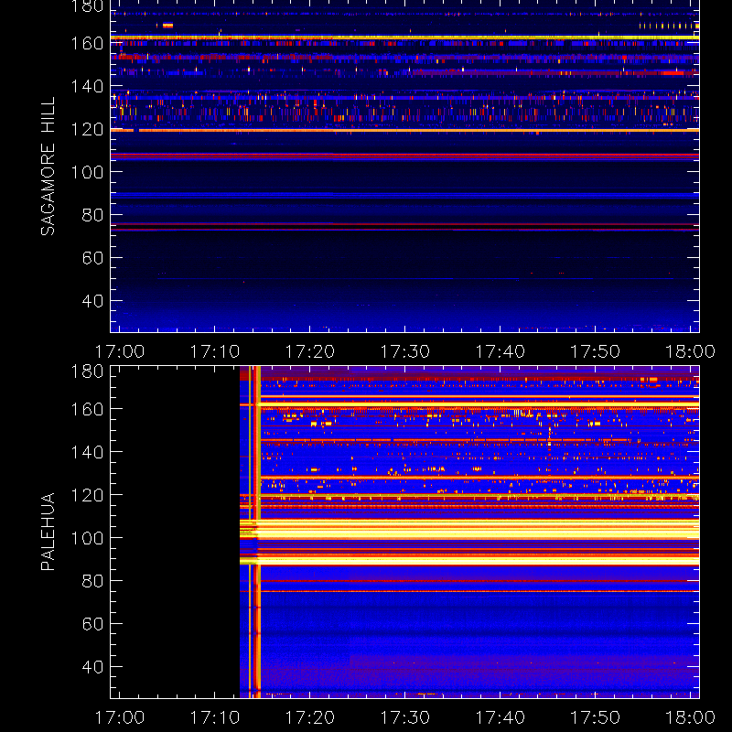Click 17:20 time label under Sagamore Hill plot
The height and width of the screenshot is (732, 732).
[x=310, y=351]
